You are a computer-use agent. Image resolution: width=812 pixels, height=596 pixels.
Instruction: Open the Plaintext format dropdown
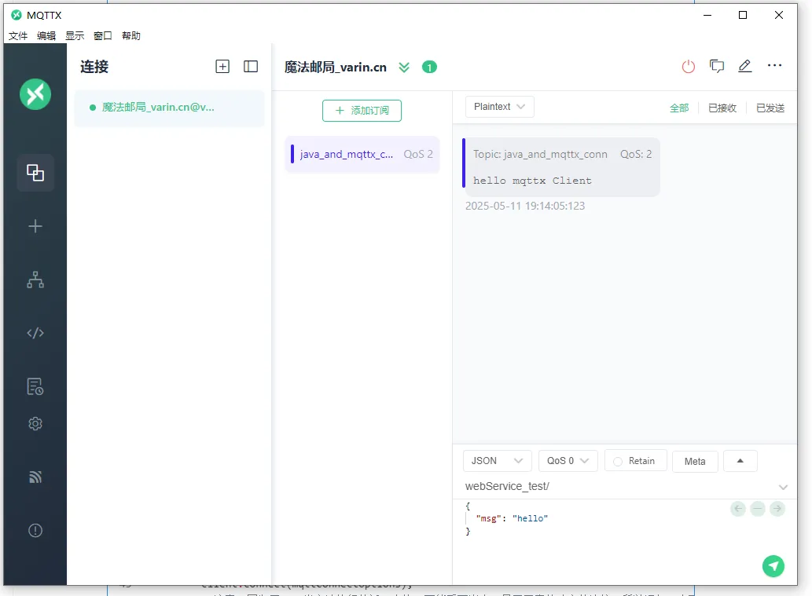click(x=499, y=107)
